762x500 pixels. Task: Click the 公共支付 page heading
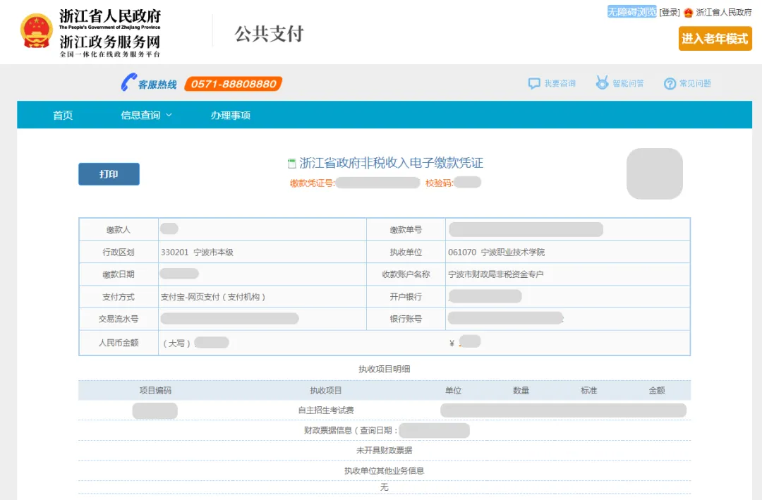click(269, 33)
